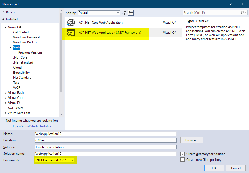The width and height of the screenshot is (249, 173).
Task: Click the ASP.NET Web Application (.NET Framework) icon
Action: (71, 33)
